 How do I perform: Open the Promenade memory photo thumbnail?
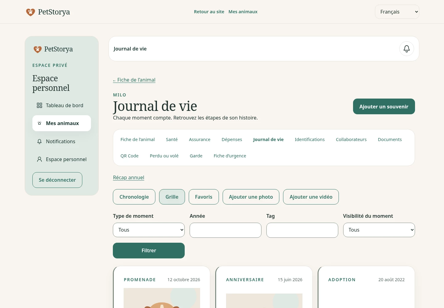[x=162, y=298]
